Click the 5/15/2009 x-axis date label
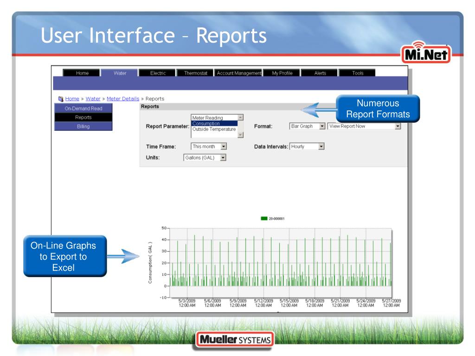 pos(289,303)
